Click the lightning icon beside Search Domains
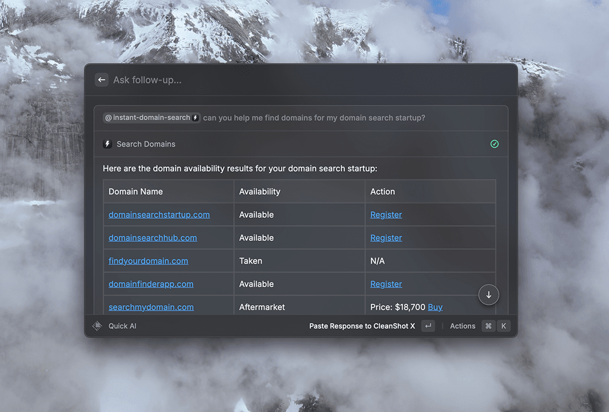This screenshot has height=412, width=609. click(x=107, y=143)
